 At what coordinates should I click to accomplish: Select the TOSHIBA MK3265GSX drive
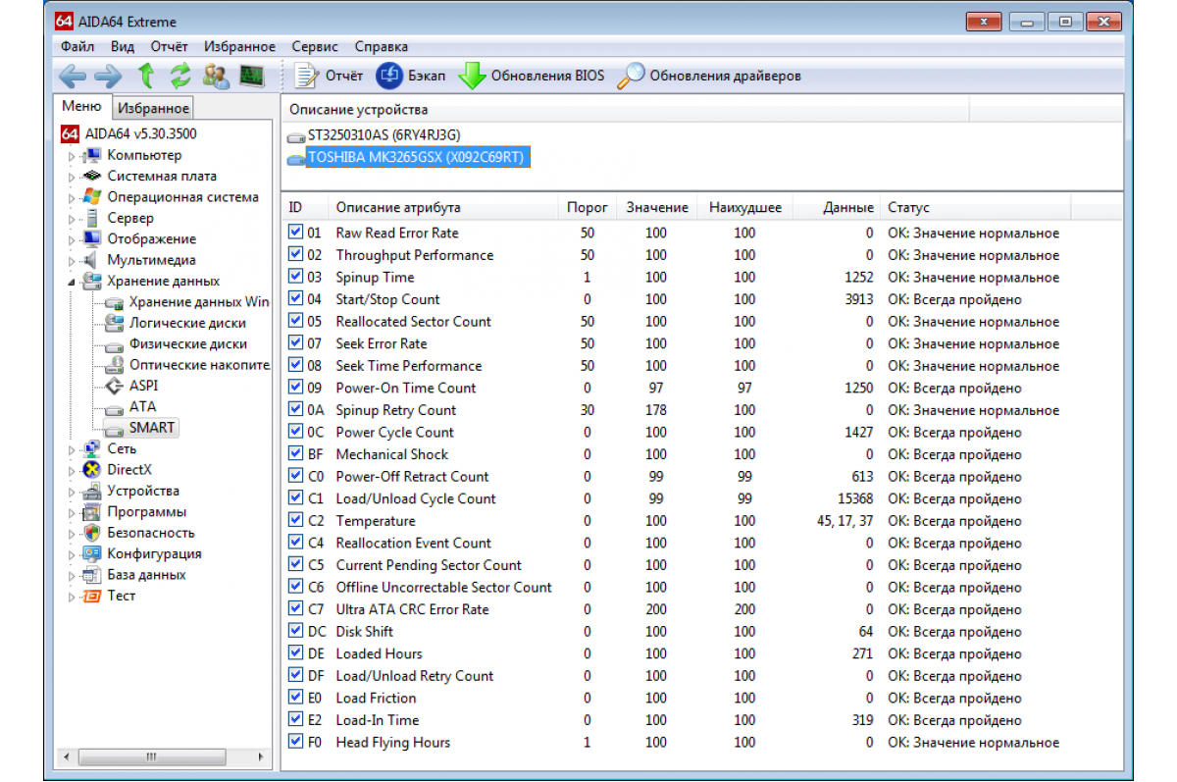(418, 157)
